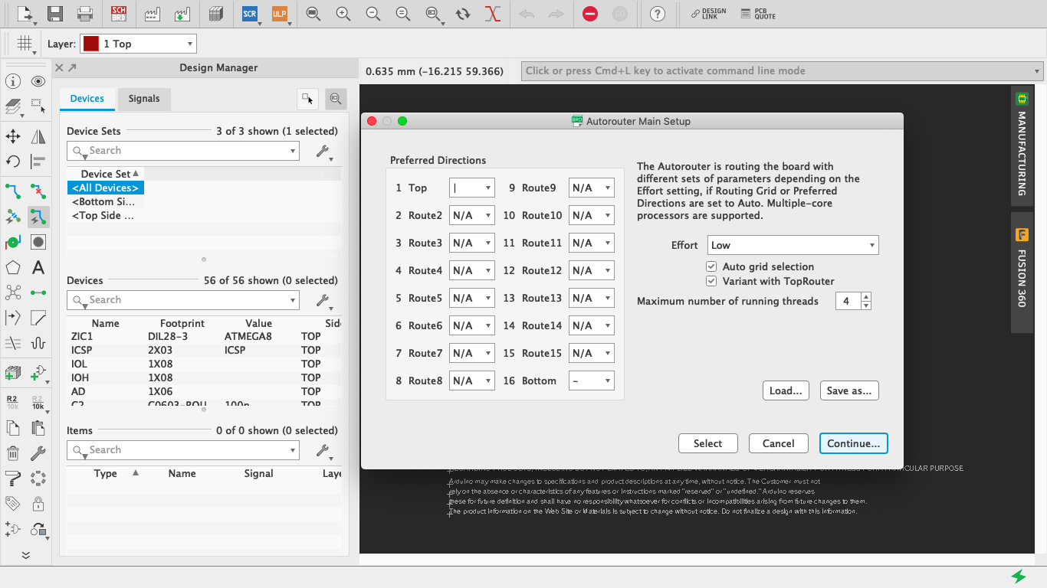The image size is (1047, 588).
Task: Click the green status bolt icon
Action: (1019, 577)
